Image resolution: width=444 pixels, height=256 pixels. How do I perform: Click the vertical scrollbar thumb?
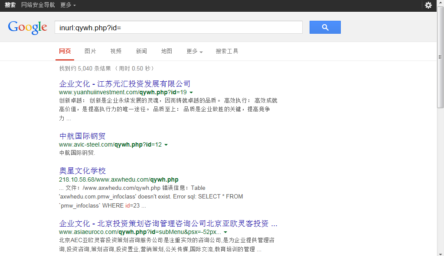pyautogui.click(x=440, y=58)
